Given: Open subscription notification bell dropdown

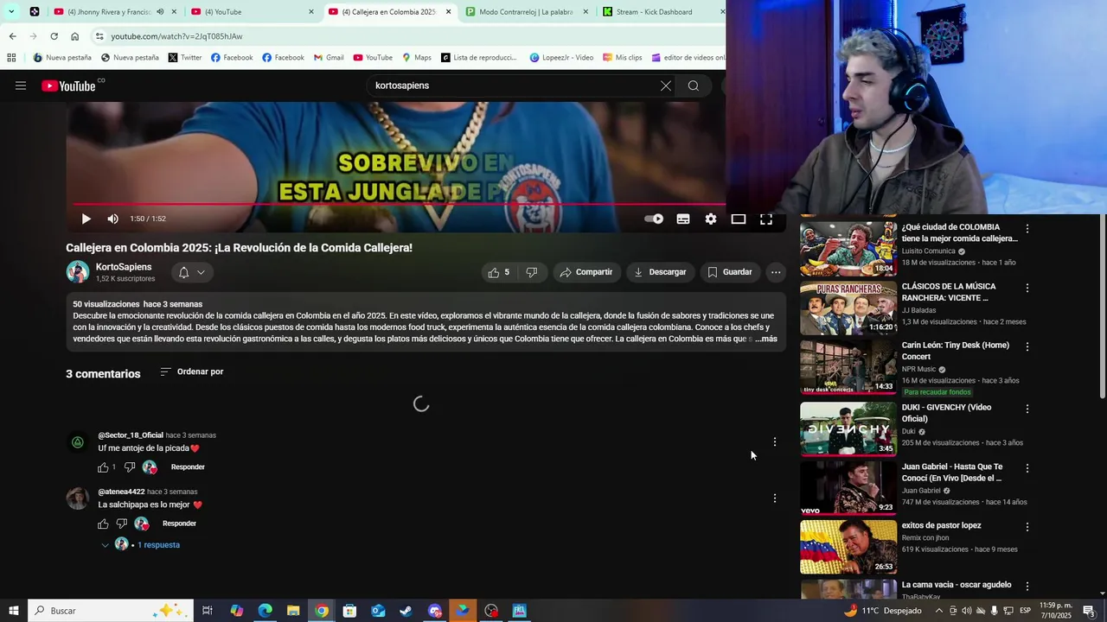Looking at the screenshot, I should point(192,272).
